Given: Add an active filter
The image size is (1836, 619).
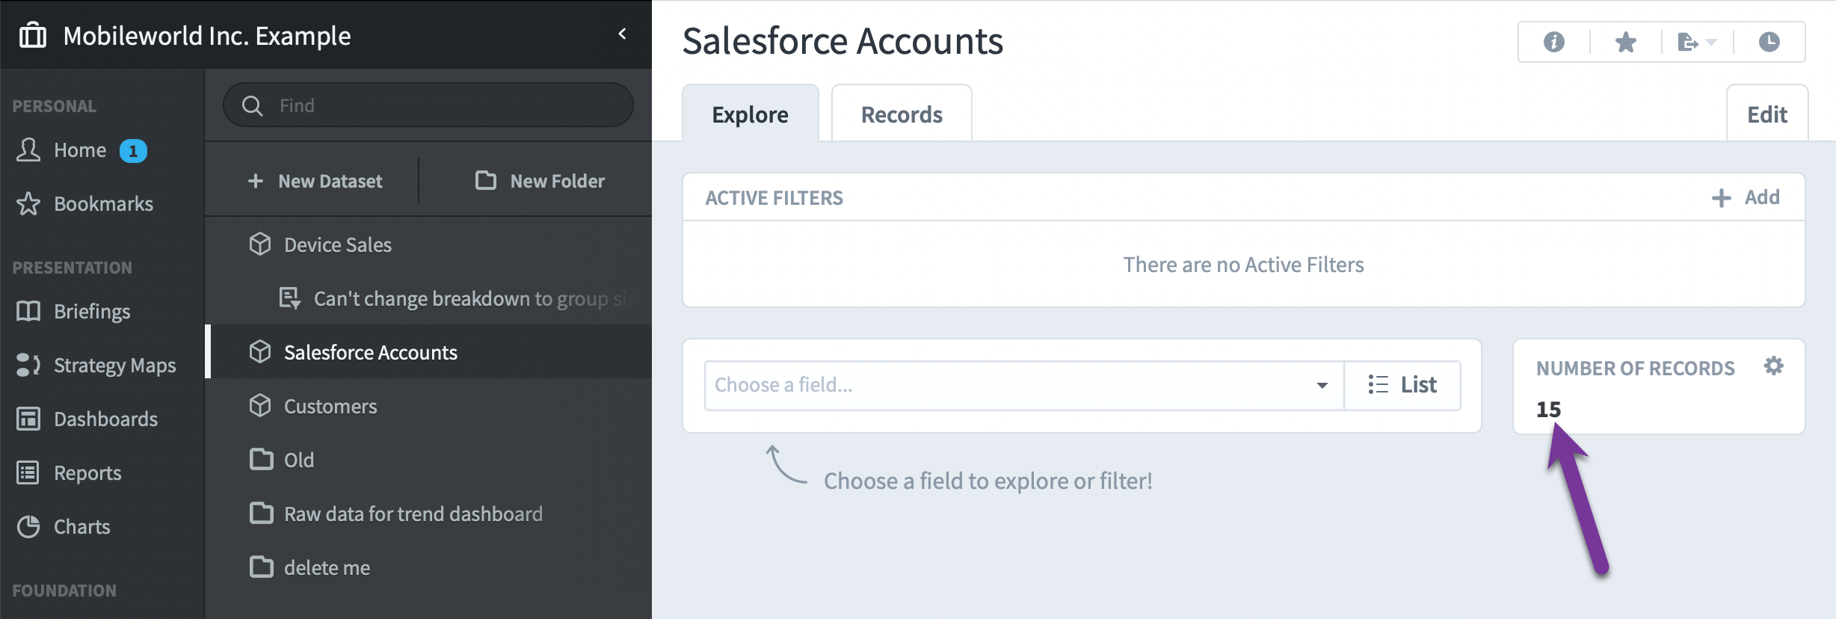Looking at the screenshot, I should pyautogui.click(x=1746, y=197).
